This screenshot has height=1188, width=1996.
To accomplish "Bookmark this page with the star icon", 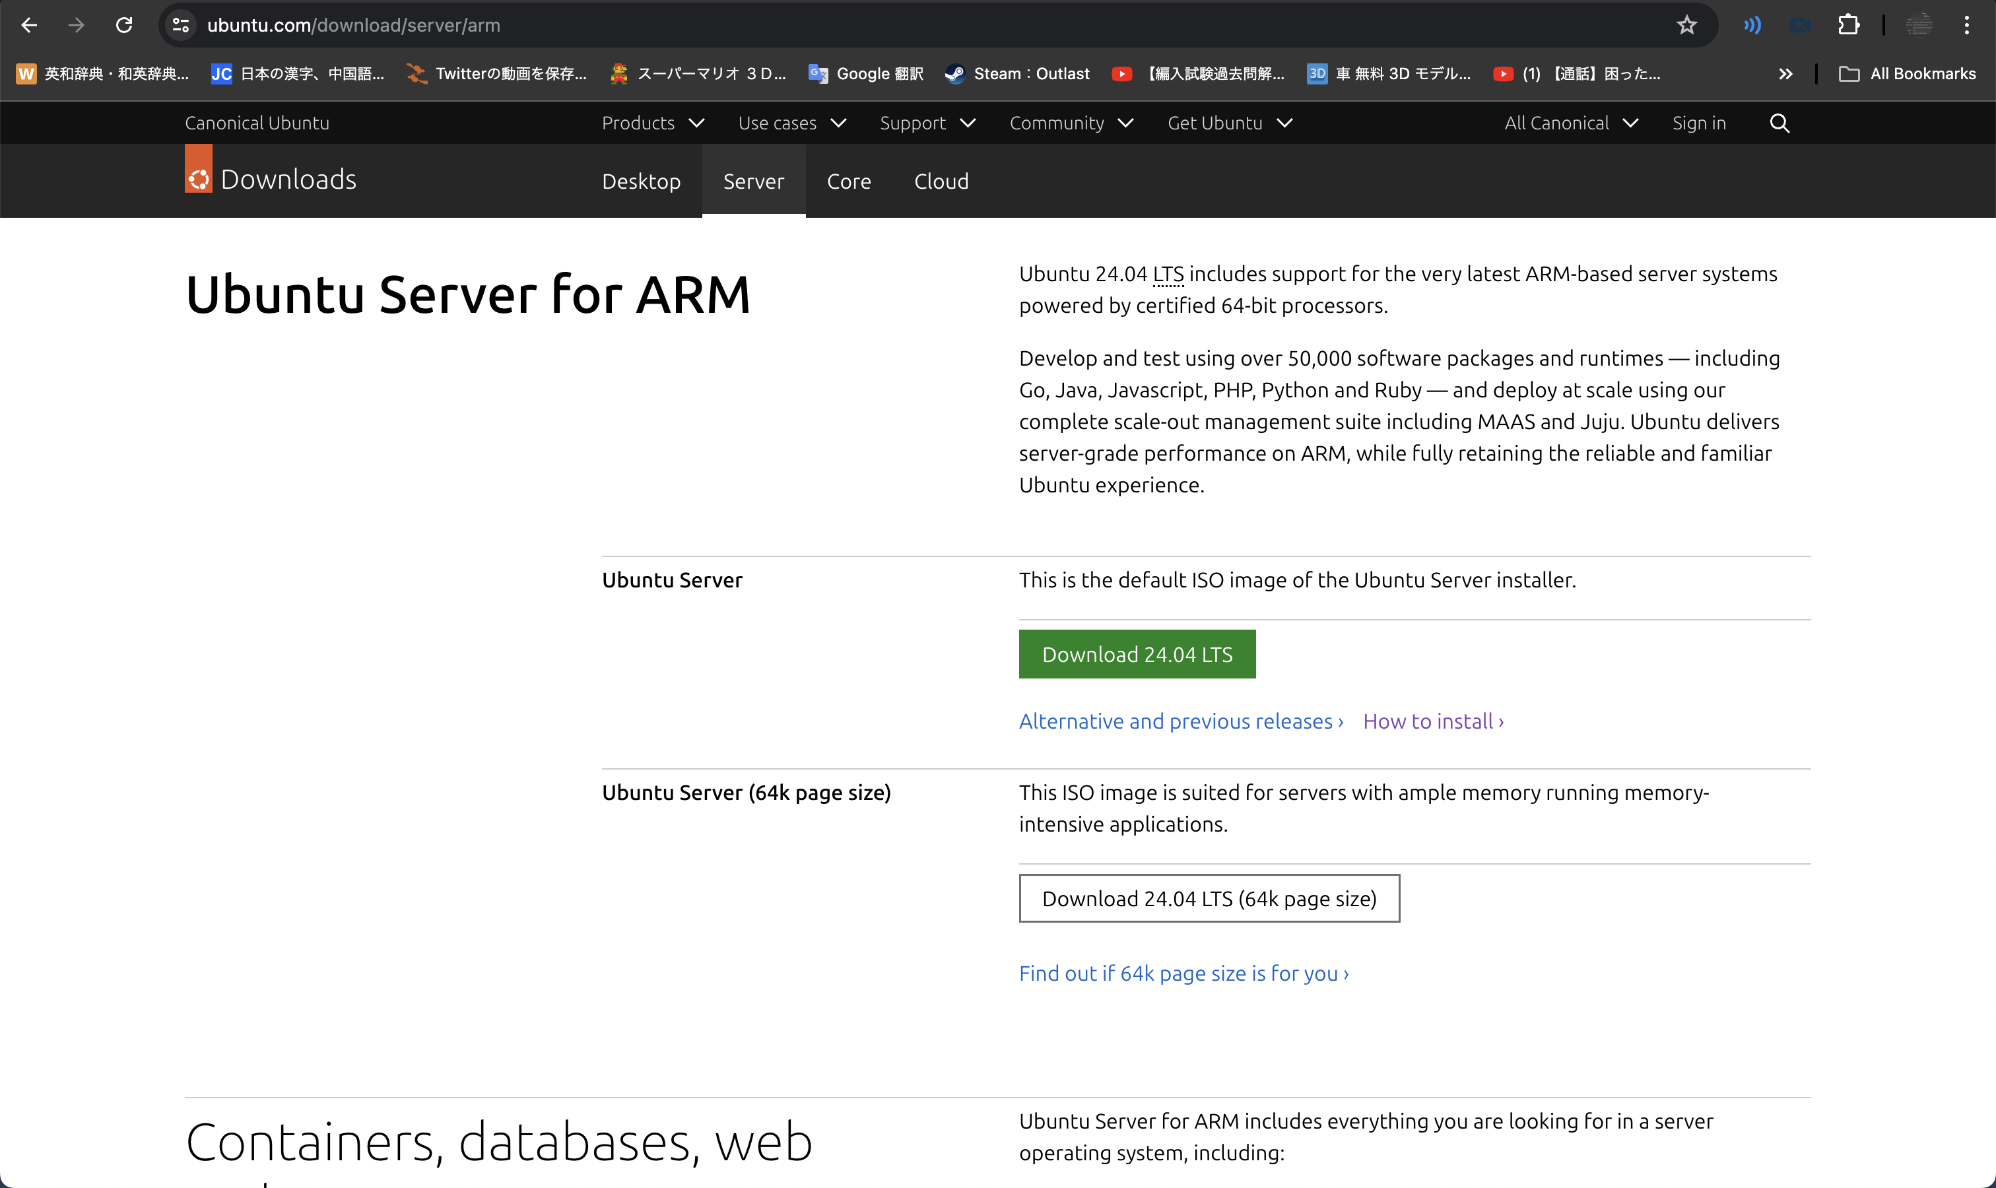I will pos(1686,25).
